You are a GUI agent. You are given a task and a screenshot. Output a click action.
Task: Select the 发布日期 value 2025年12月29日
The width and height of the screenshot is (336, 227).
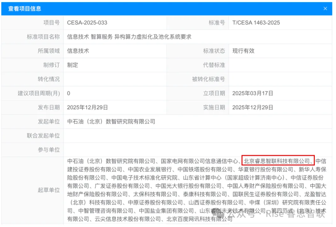tap(87, 108)
